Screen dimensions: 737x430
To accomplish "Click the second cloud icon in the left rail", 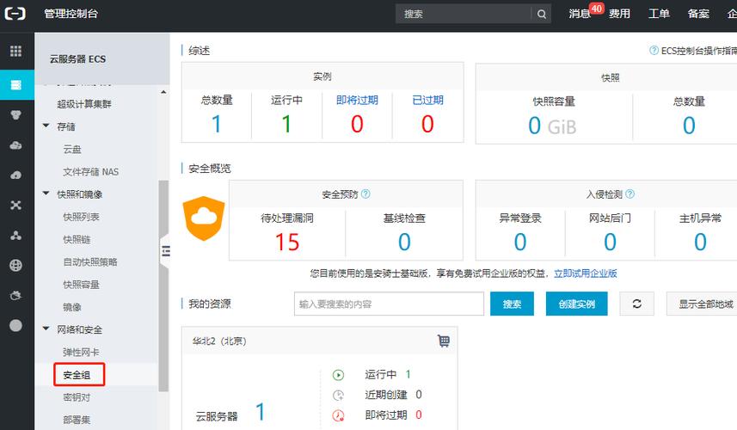I will pyautogui.click(x=16, y=175).
